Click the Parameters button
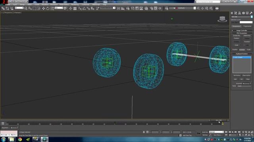Image resolution: width=254 pixels, height=142 pixels. coord(237,26)
